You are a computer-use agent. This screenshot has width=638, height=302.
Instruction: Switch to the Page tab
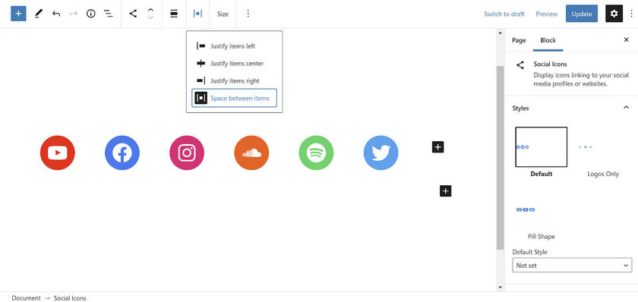pyautogui.click(x=519, y=40)
